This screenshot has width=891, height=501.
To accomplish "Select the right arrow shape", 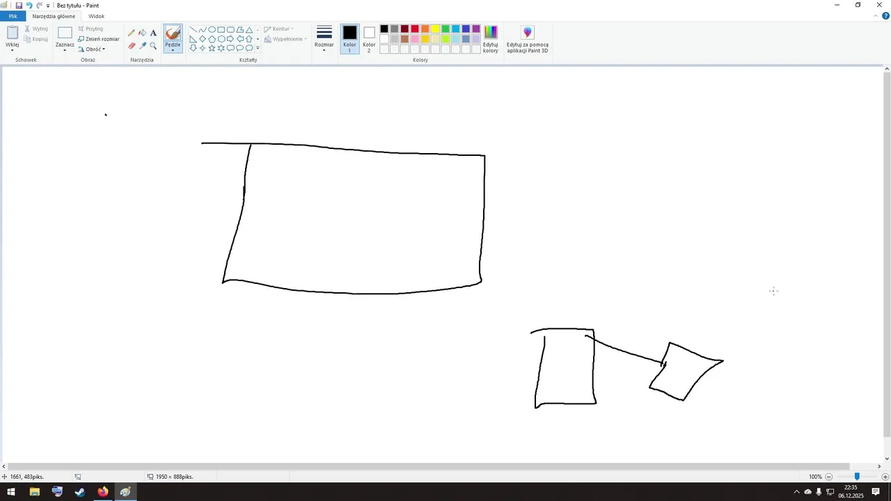I will [x=230, y=39].
